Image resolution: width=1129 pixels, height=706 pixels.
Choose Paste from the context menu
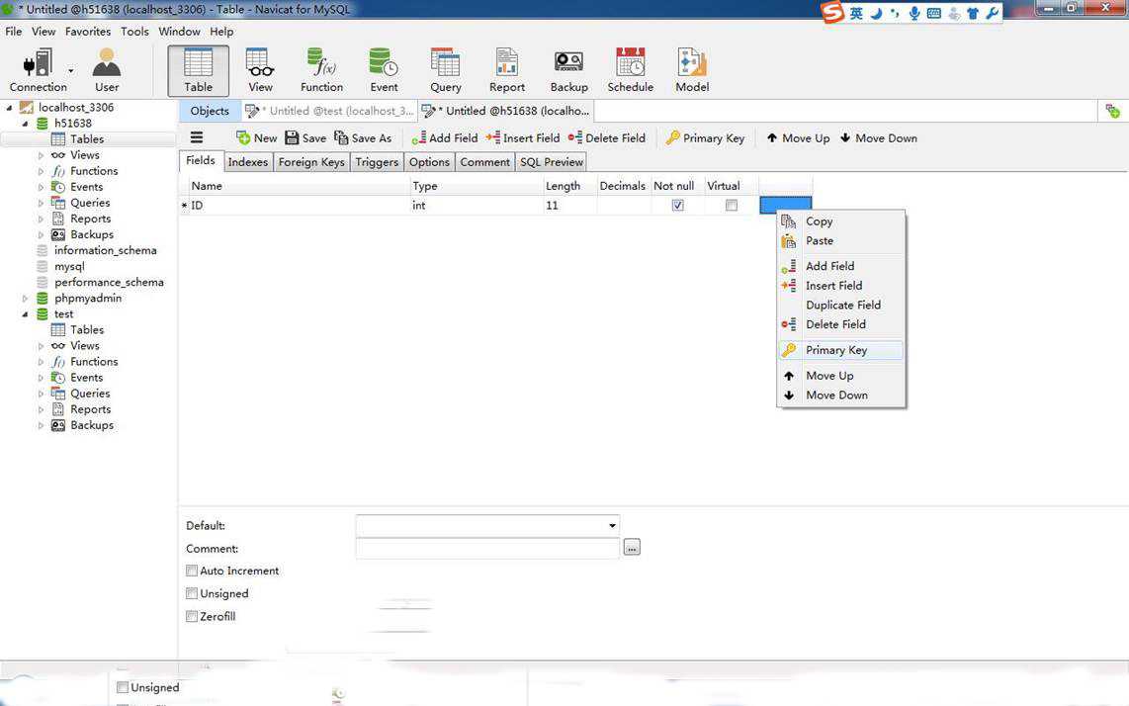click(x=841, y=240)
